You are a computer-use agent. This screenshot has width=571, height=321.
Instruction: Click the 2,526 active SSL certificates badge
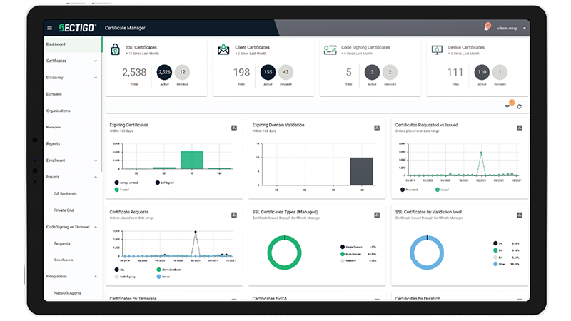tap(164, 71)
